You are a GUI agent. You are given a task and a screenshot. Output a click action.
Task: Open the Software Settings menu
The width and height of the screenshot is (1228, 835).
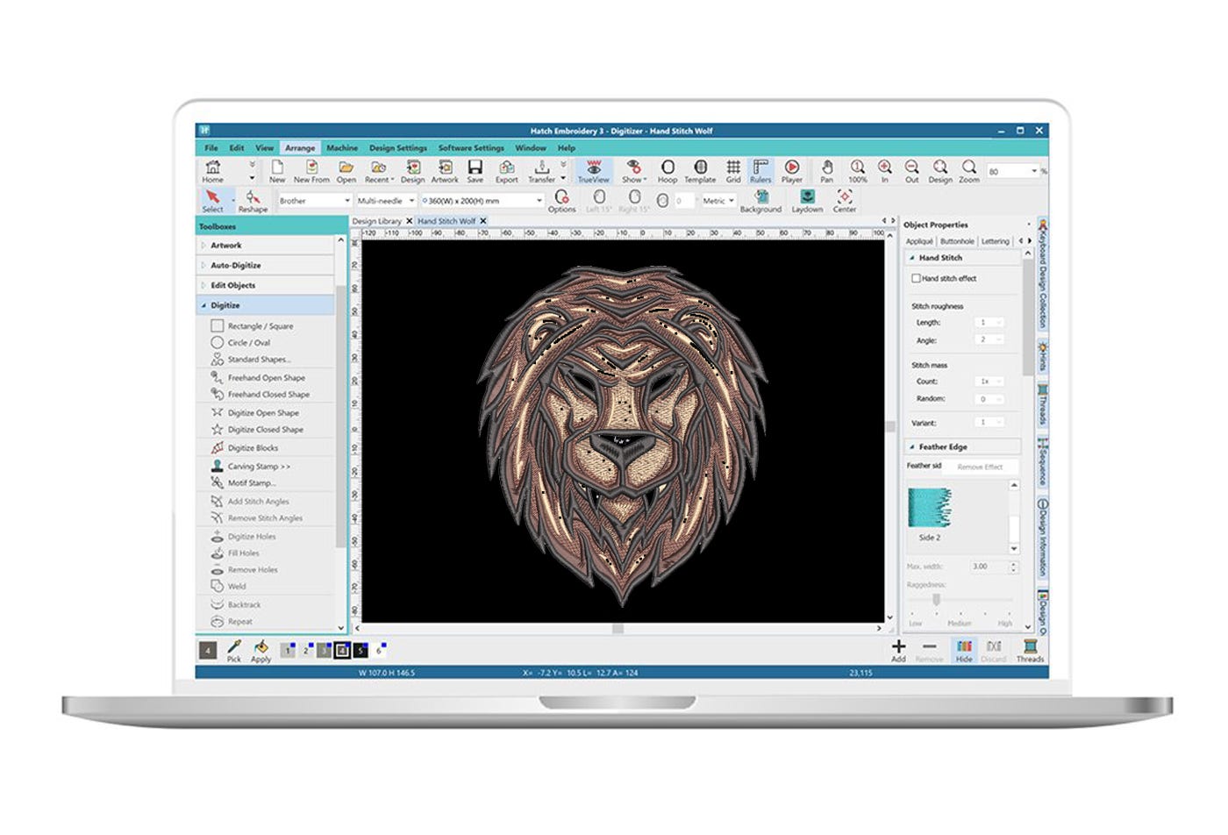471,148
